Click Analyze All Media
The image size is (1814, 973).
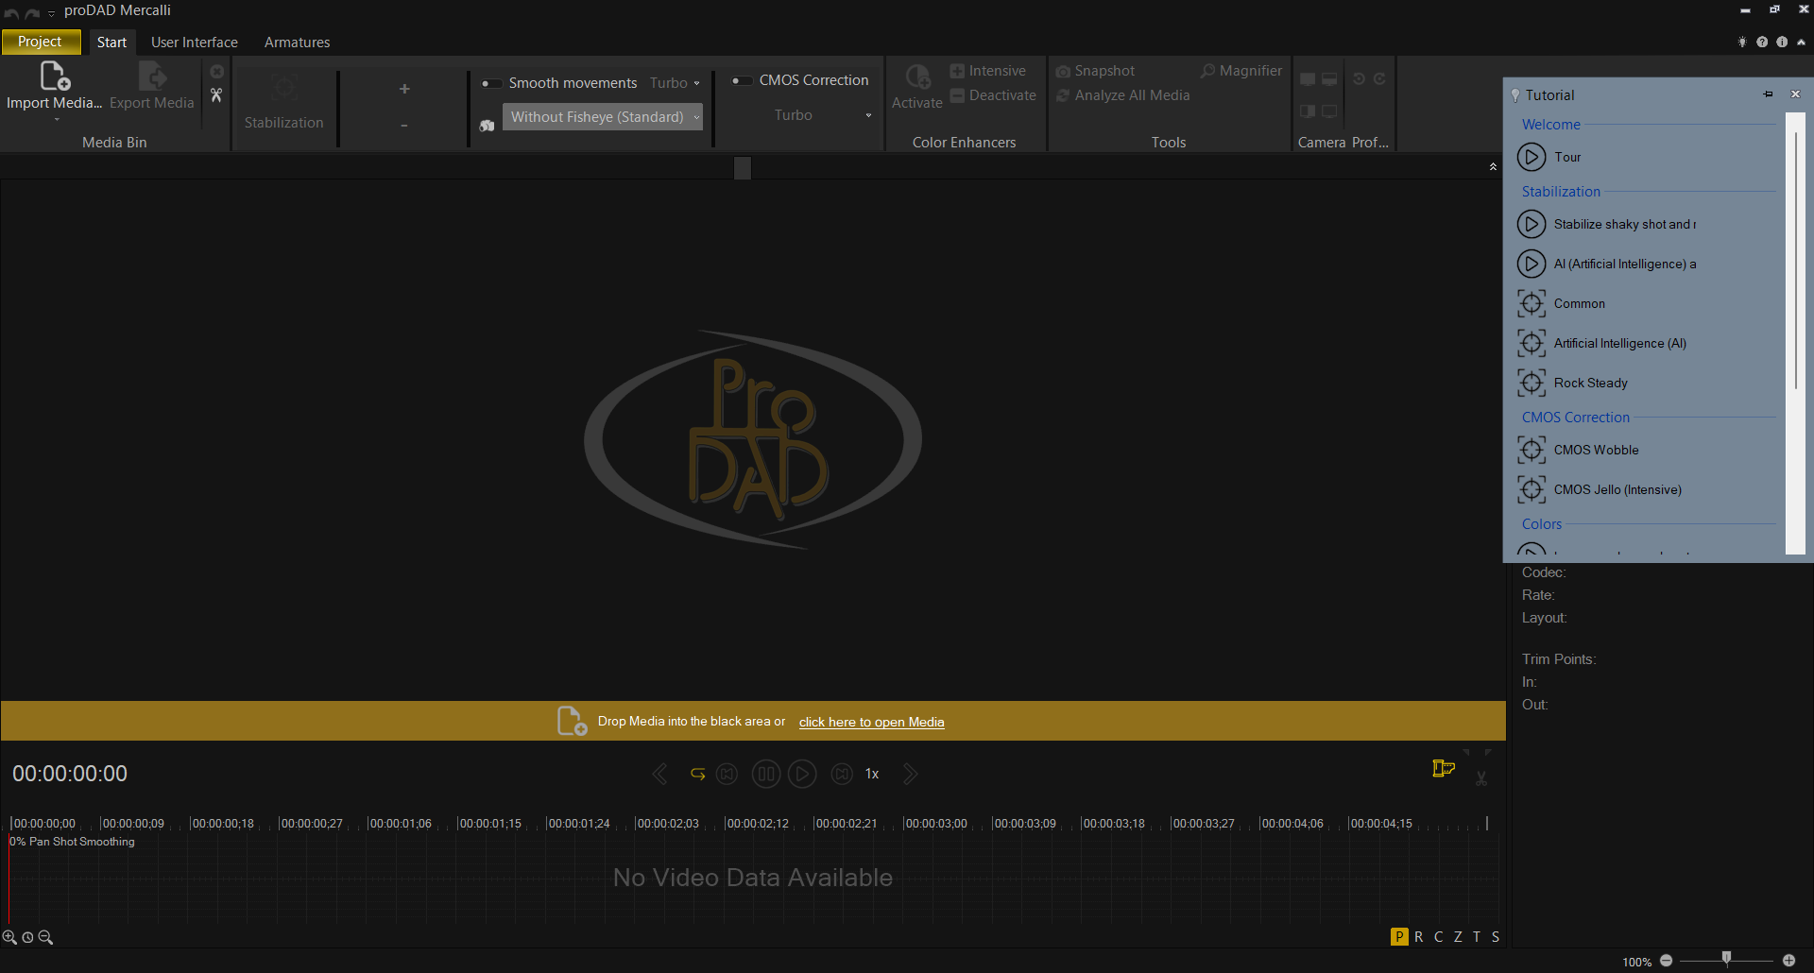pos(1122,95)
